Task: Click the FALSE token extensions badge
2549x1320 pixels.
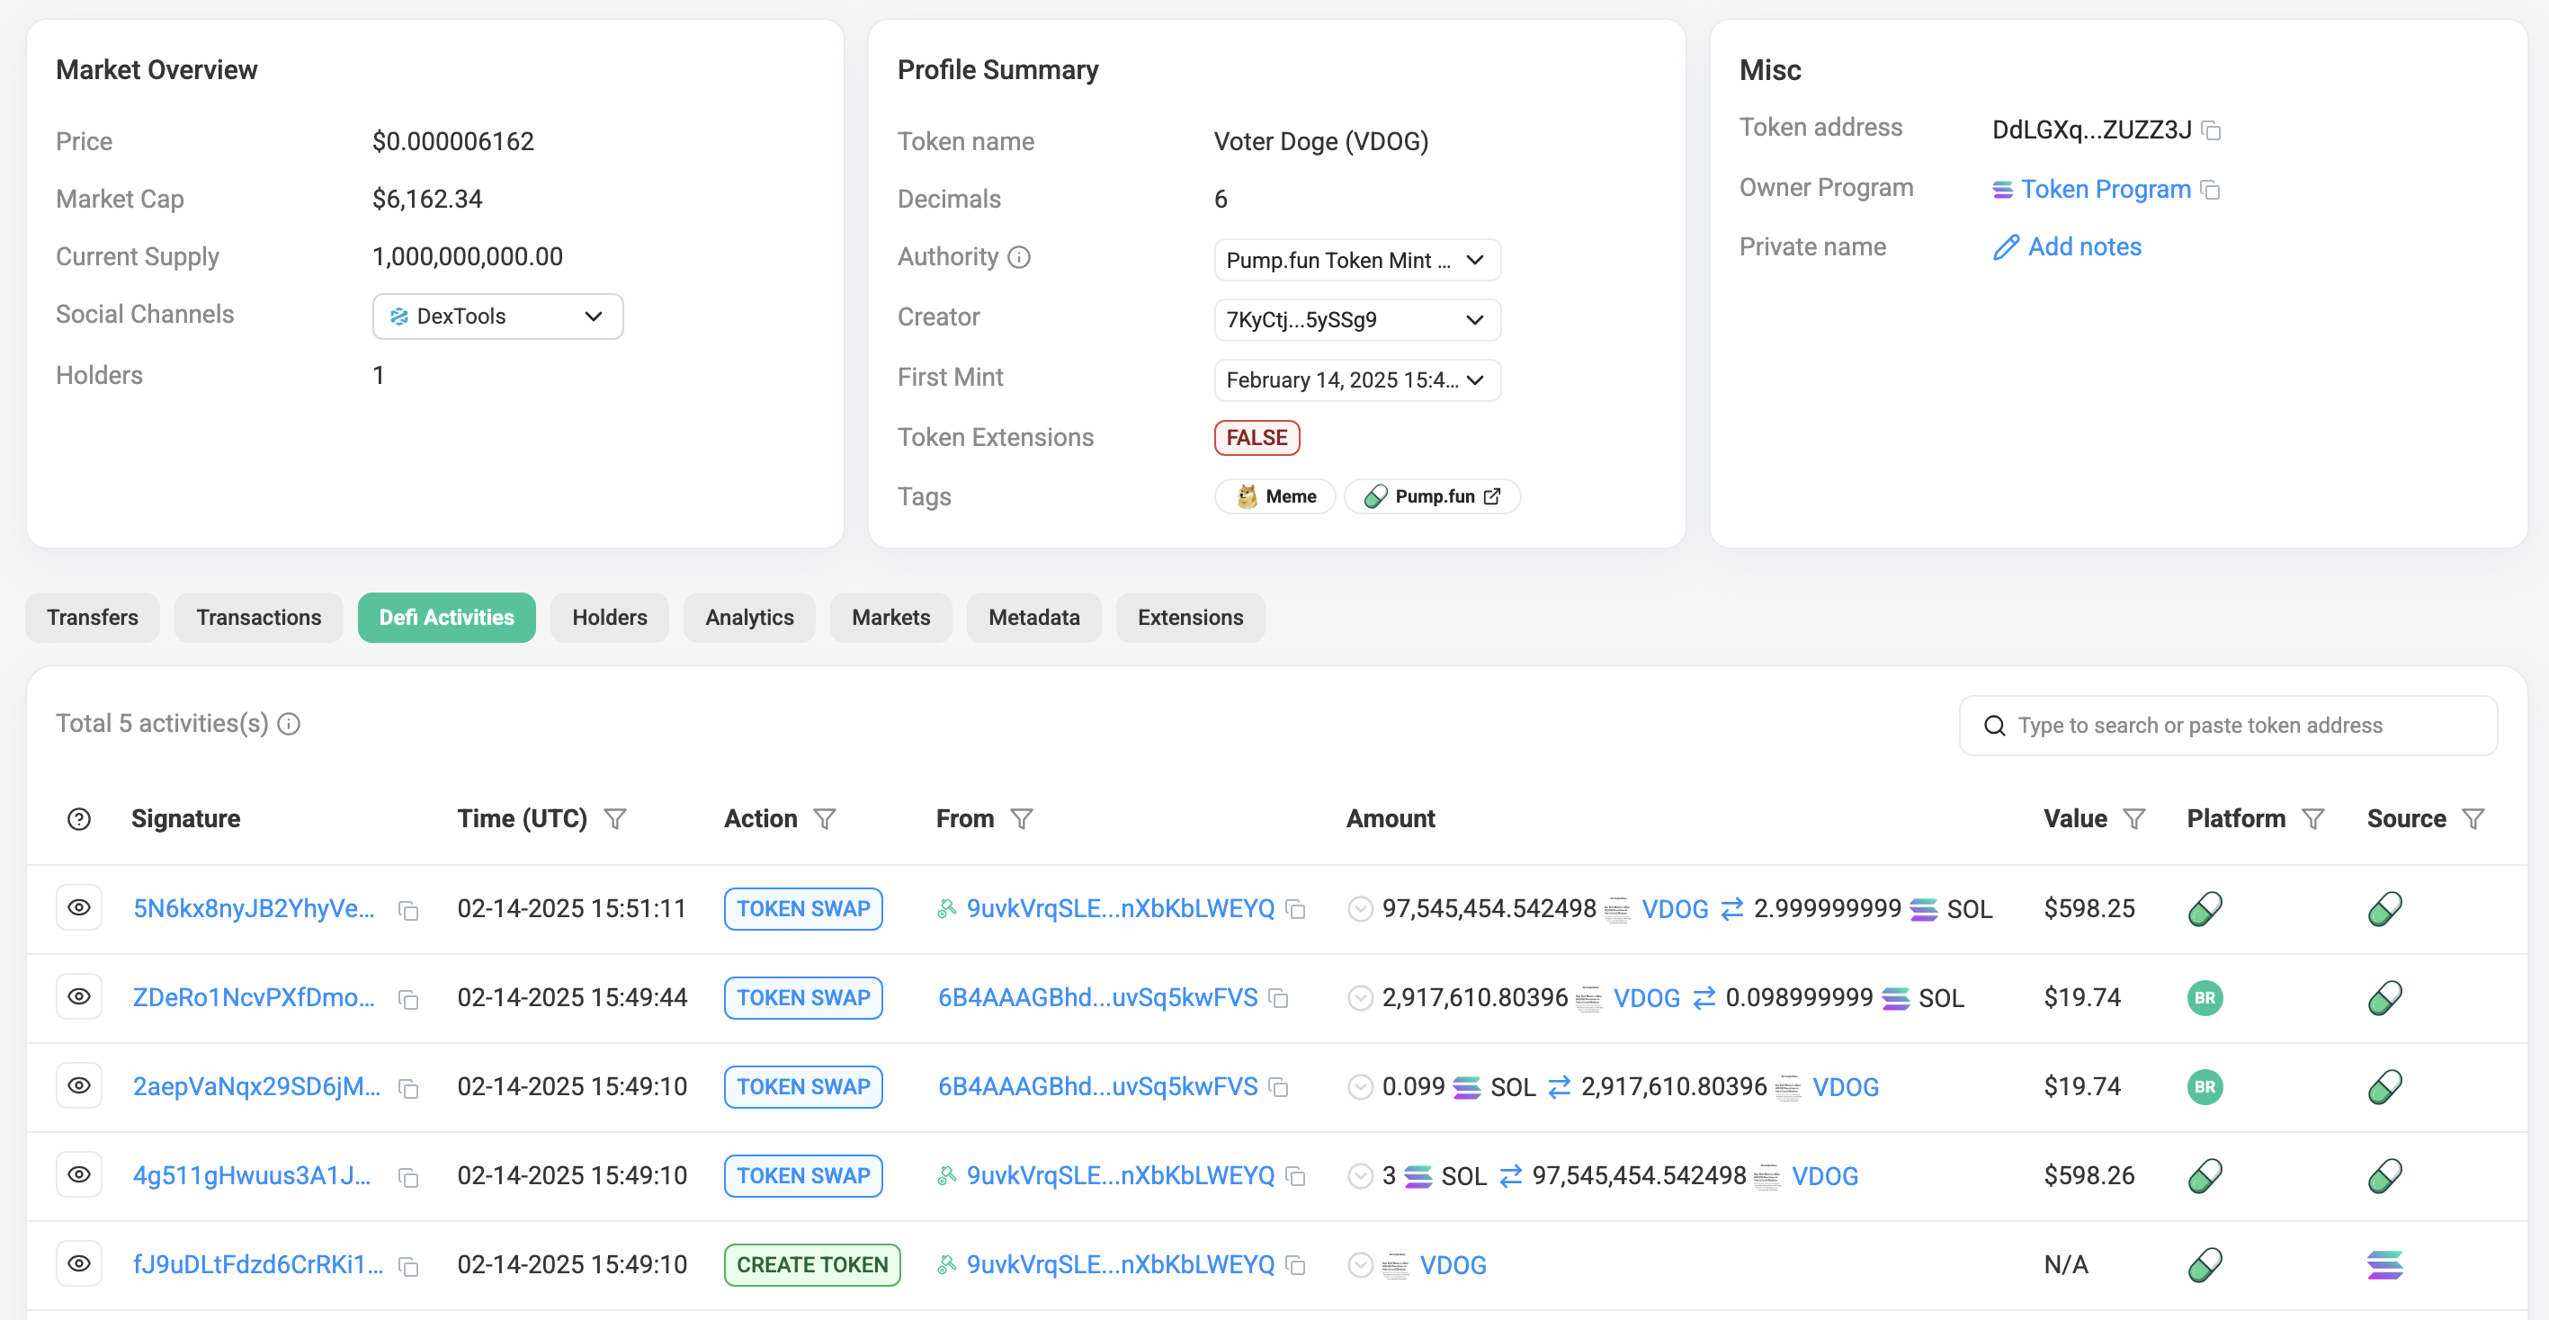Action: pos(1257,438)
